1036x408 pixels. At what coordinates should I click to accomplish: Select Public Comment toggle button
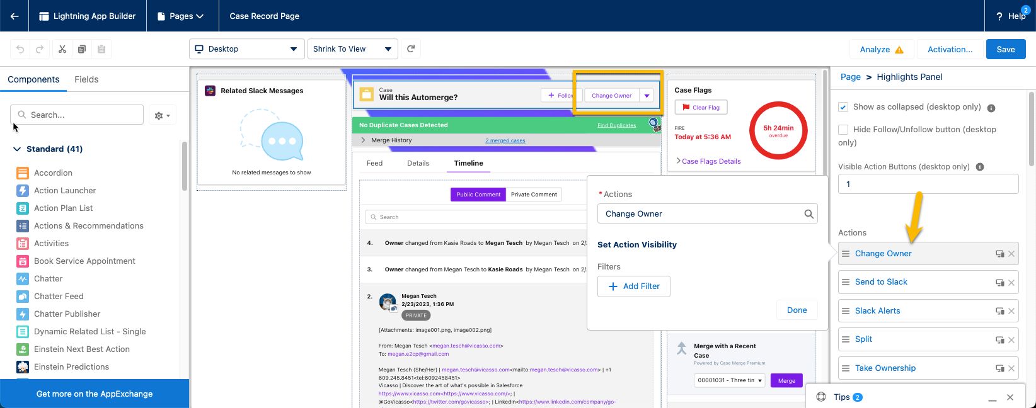tap(478, 195)
